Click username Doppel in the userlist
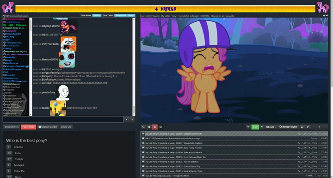 [x=6, y=40]
